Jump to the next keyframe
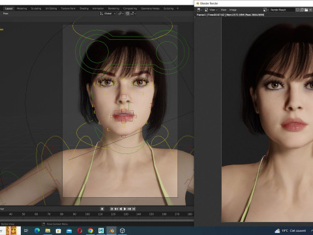 [129, 209]
